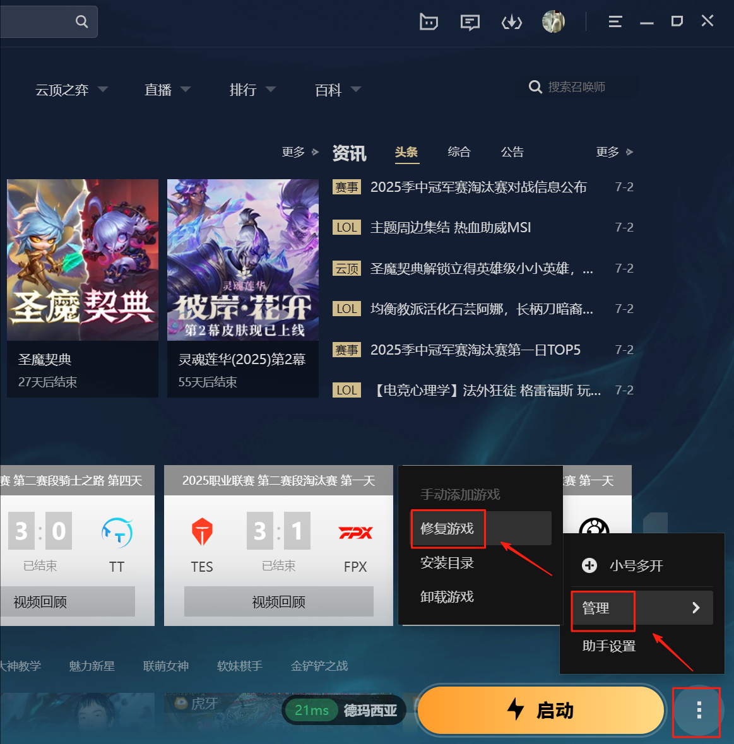734x744 pixels.
Task: Open news 2025季中冠军赛淘汰赛第一日TOP5
Action: point(475,350)
